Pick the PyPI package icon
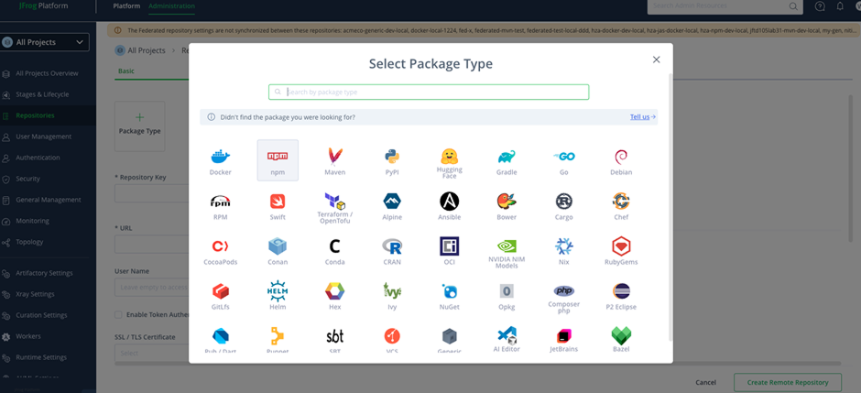This screenshot has height=393, width=861. [x=392, y=160]
